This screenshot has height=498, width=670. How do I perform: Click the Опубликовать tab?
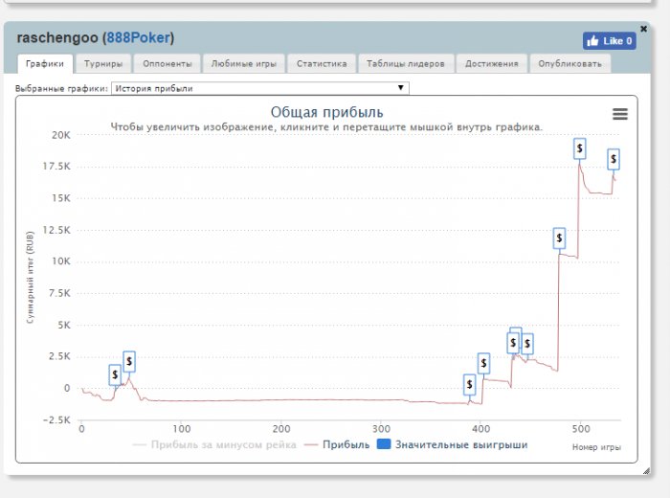(x=569, y=64)
